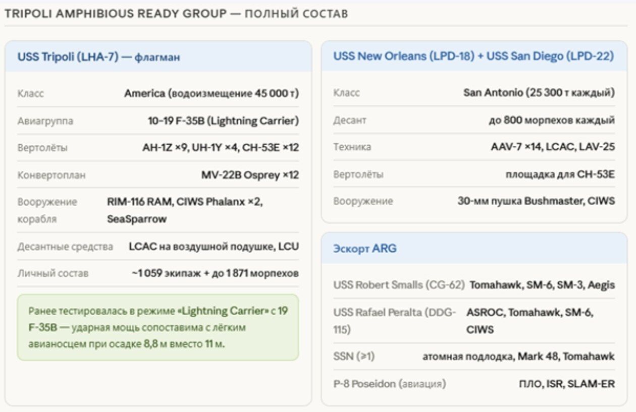The width and height of the screenshot is (636, 412).
Task: Click the USS Tripoli (LHA-7) card header
Action: pos(99,57)
